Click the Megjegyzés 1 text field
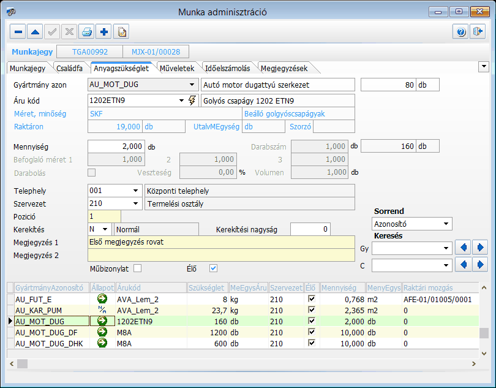Image resolution: width=496 pixels, height=388 pixels. 221,242
